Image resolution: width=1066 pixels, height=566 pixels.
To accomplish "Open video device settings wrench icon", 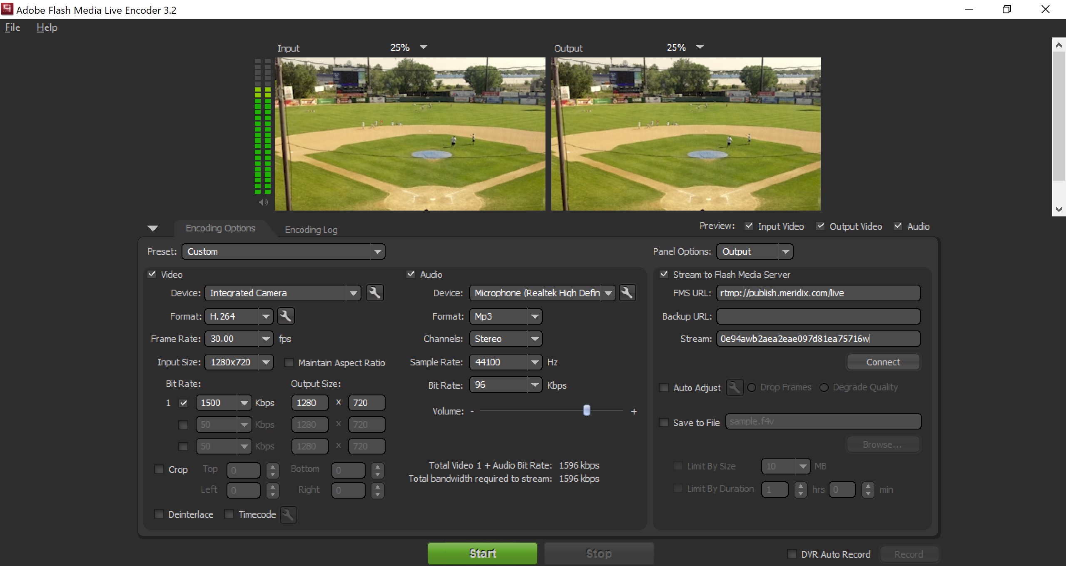I will point(375,293).
